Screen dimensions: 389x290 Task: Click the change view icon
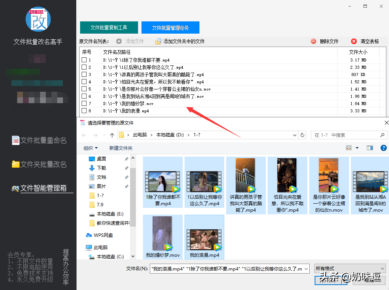(349, 148)
